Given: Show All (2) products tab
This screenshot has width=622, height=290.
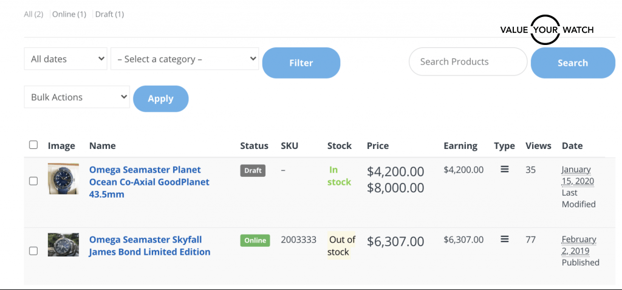Looking at the screenshot, I should pyautogui.click(x=33, y=14).
